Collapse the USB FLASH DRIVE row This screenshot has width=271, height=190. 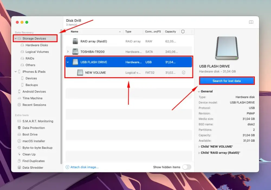click(68, 62)
